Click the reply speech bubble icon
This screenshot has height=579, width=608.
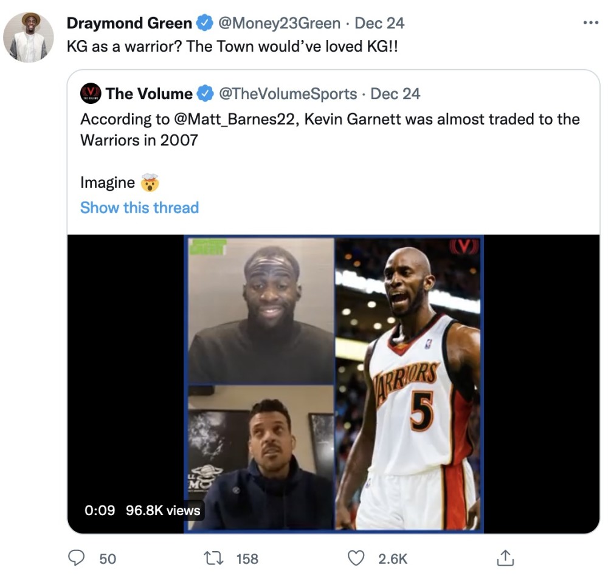tap(75, 558)
